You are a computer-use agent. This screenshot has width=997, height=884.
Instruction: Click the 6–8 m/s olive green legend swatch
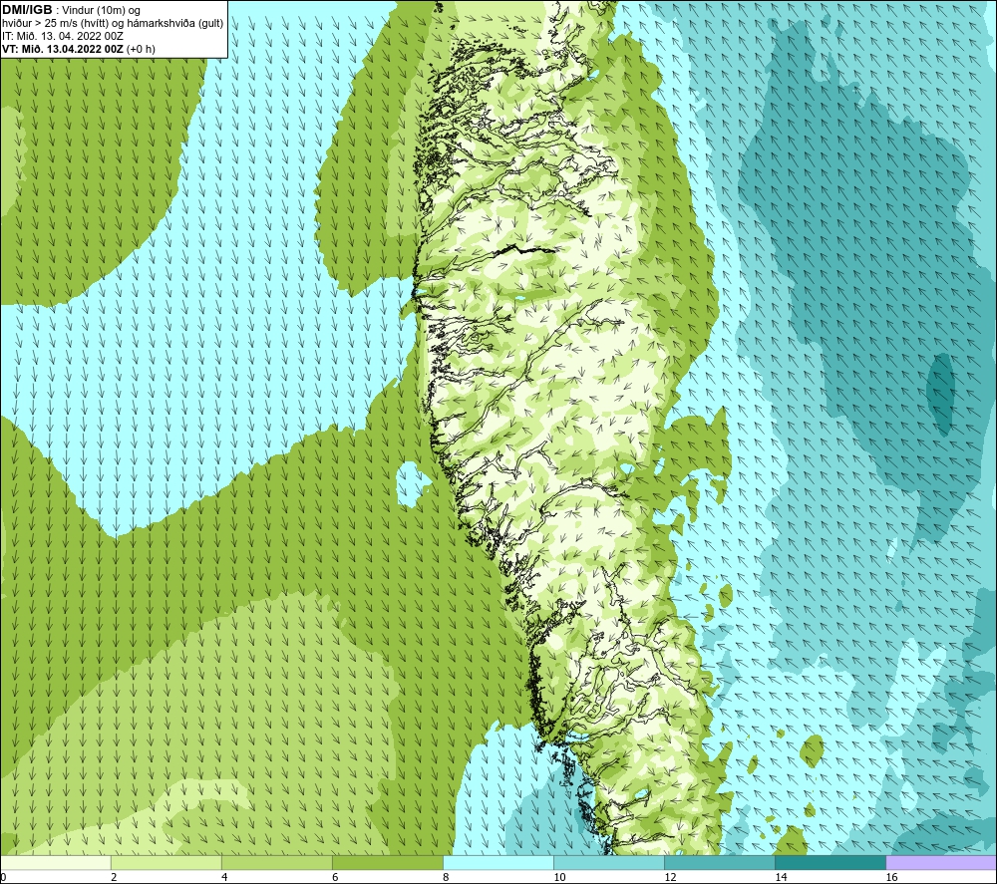(x=387, y=863)
